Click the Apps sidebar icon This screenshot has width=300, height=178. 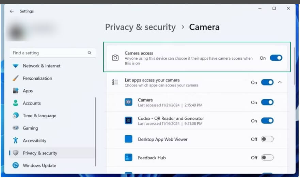point(16,91)
